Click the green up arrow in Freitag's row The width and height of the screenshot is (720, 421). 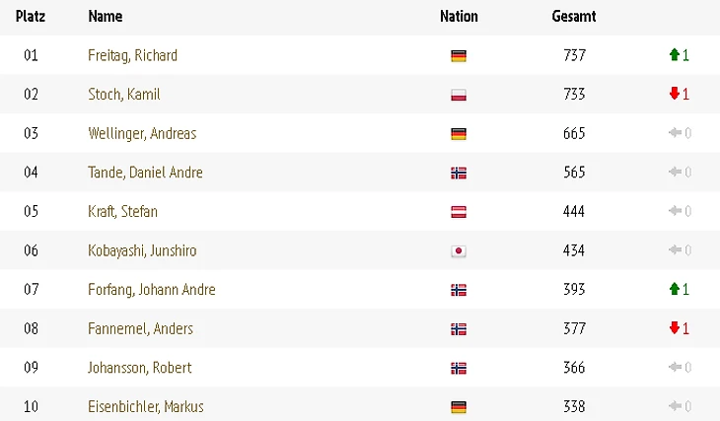[675, 55]
